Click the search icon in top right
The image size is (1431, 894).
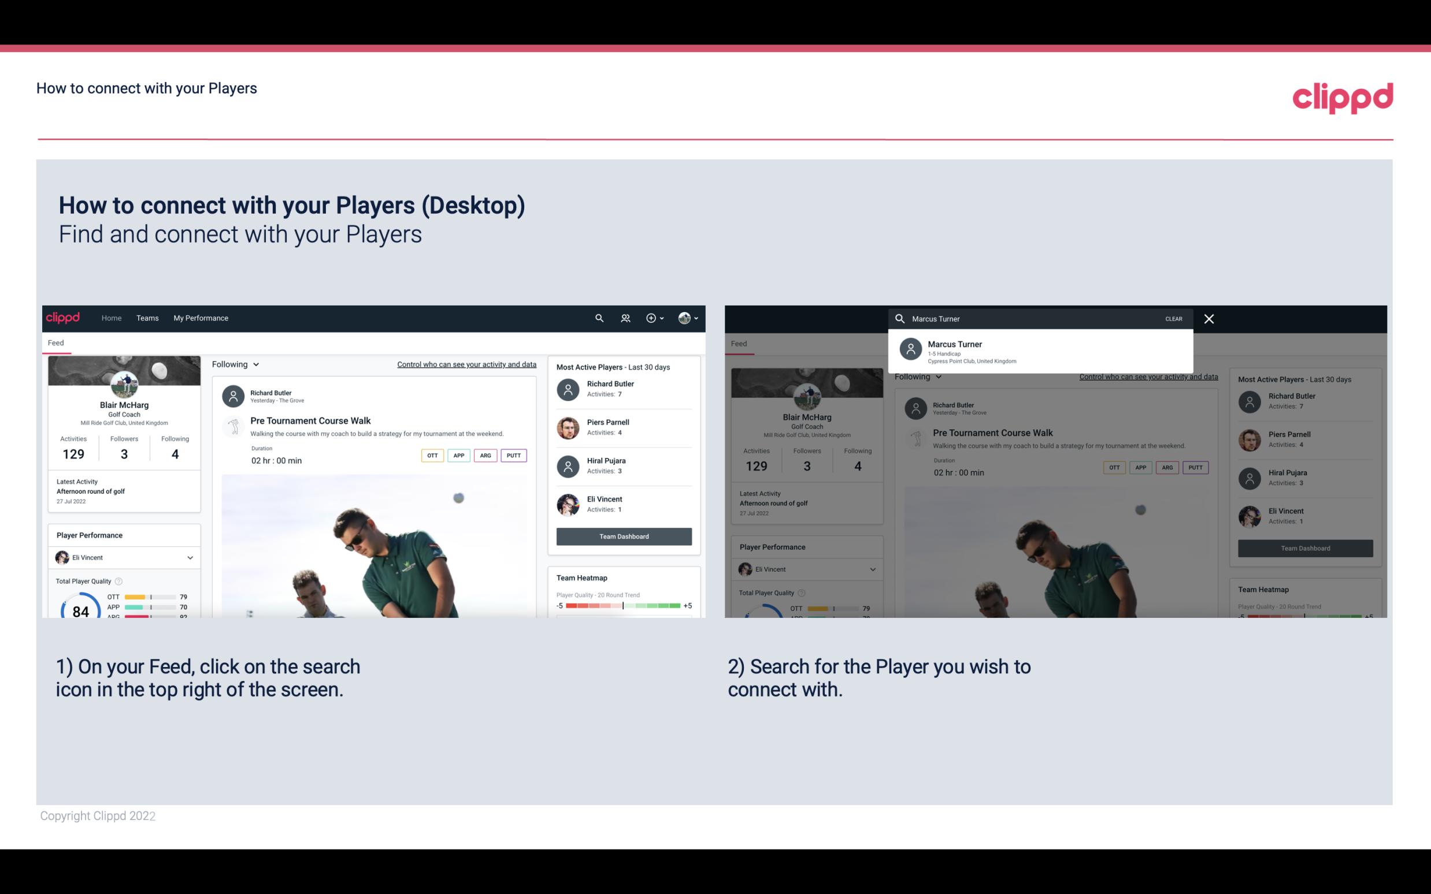click(x=598, y=317)
